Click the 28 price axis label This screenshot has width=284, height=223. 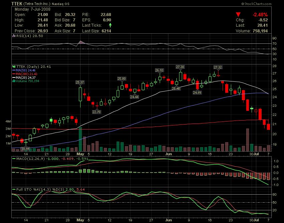click(x=275, y=66)
